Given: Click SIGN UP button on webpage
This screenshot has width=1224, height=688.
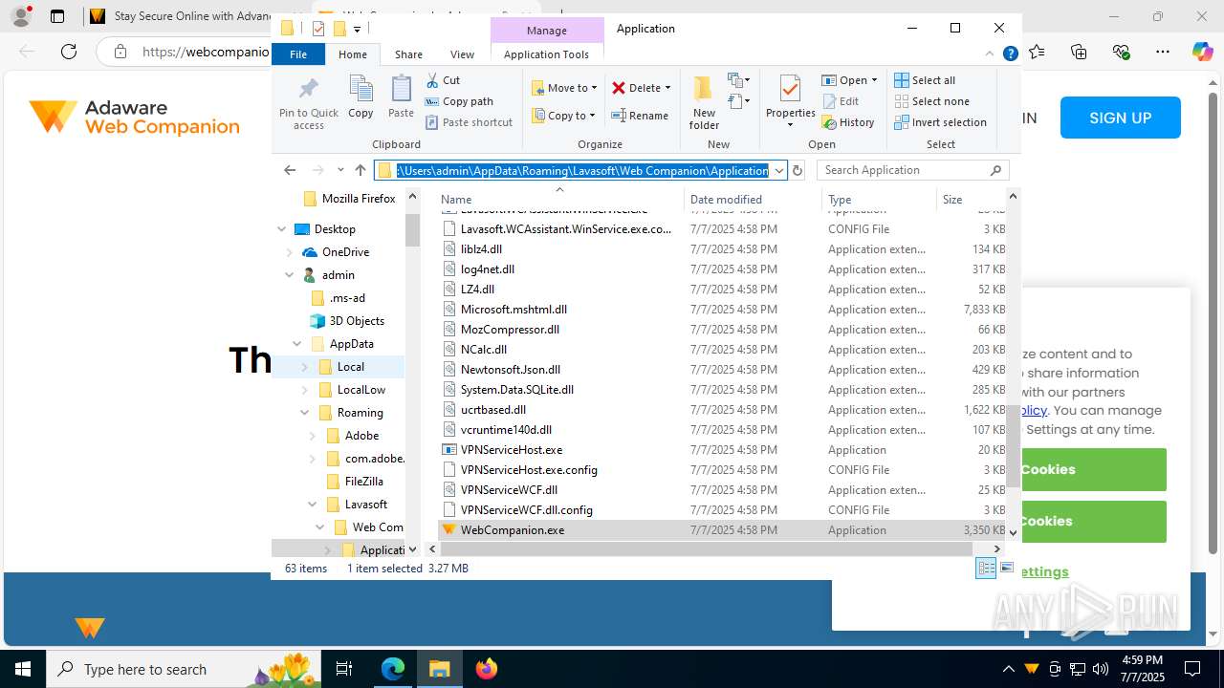Looking at the screenshot, I should 1120,118.
